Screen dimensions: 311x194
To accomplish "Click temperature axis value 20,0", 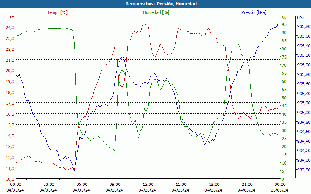I will (x=10, y=71).
